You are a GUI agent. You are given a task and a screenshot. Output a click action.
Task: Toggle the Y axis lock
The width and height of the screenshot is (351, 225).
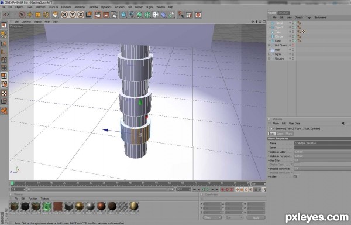point(73,15)
